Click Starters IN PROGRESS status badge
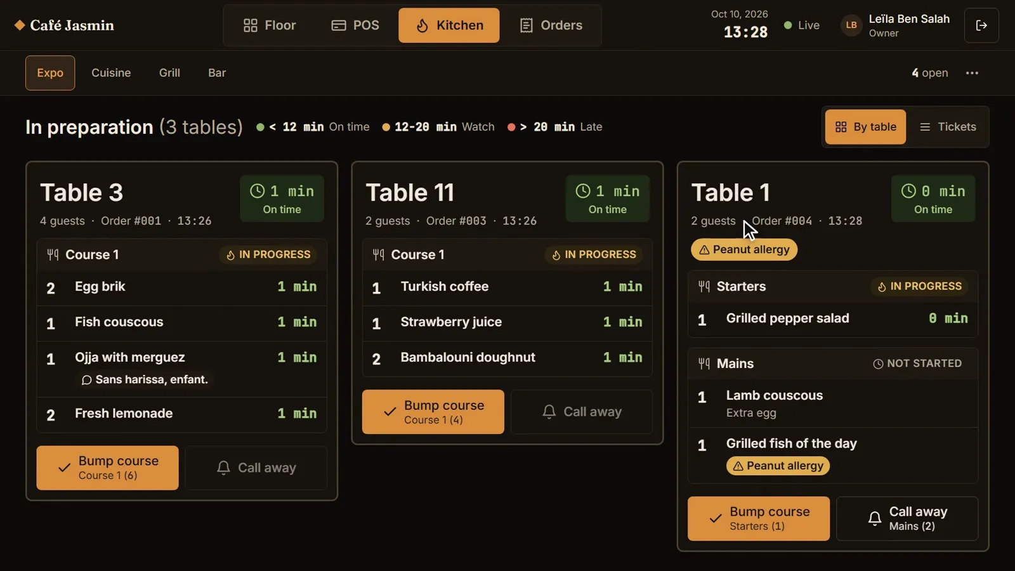 (x=919, y=286)
